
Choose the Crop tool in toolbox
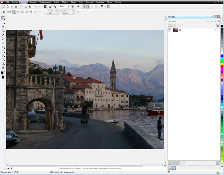click(x=3, y=27)
